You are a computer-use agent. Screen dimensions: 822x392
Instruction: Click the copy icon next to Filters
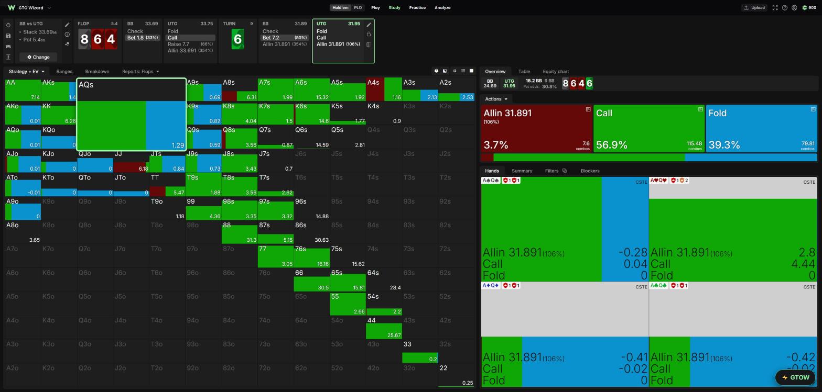(564, 171)
